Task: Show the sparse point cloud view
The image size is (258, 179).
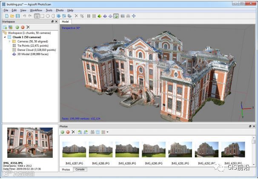Action: coord(89,16)
